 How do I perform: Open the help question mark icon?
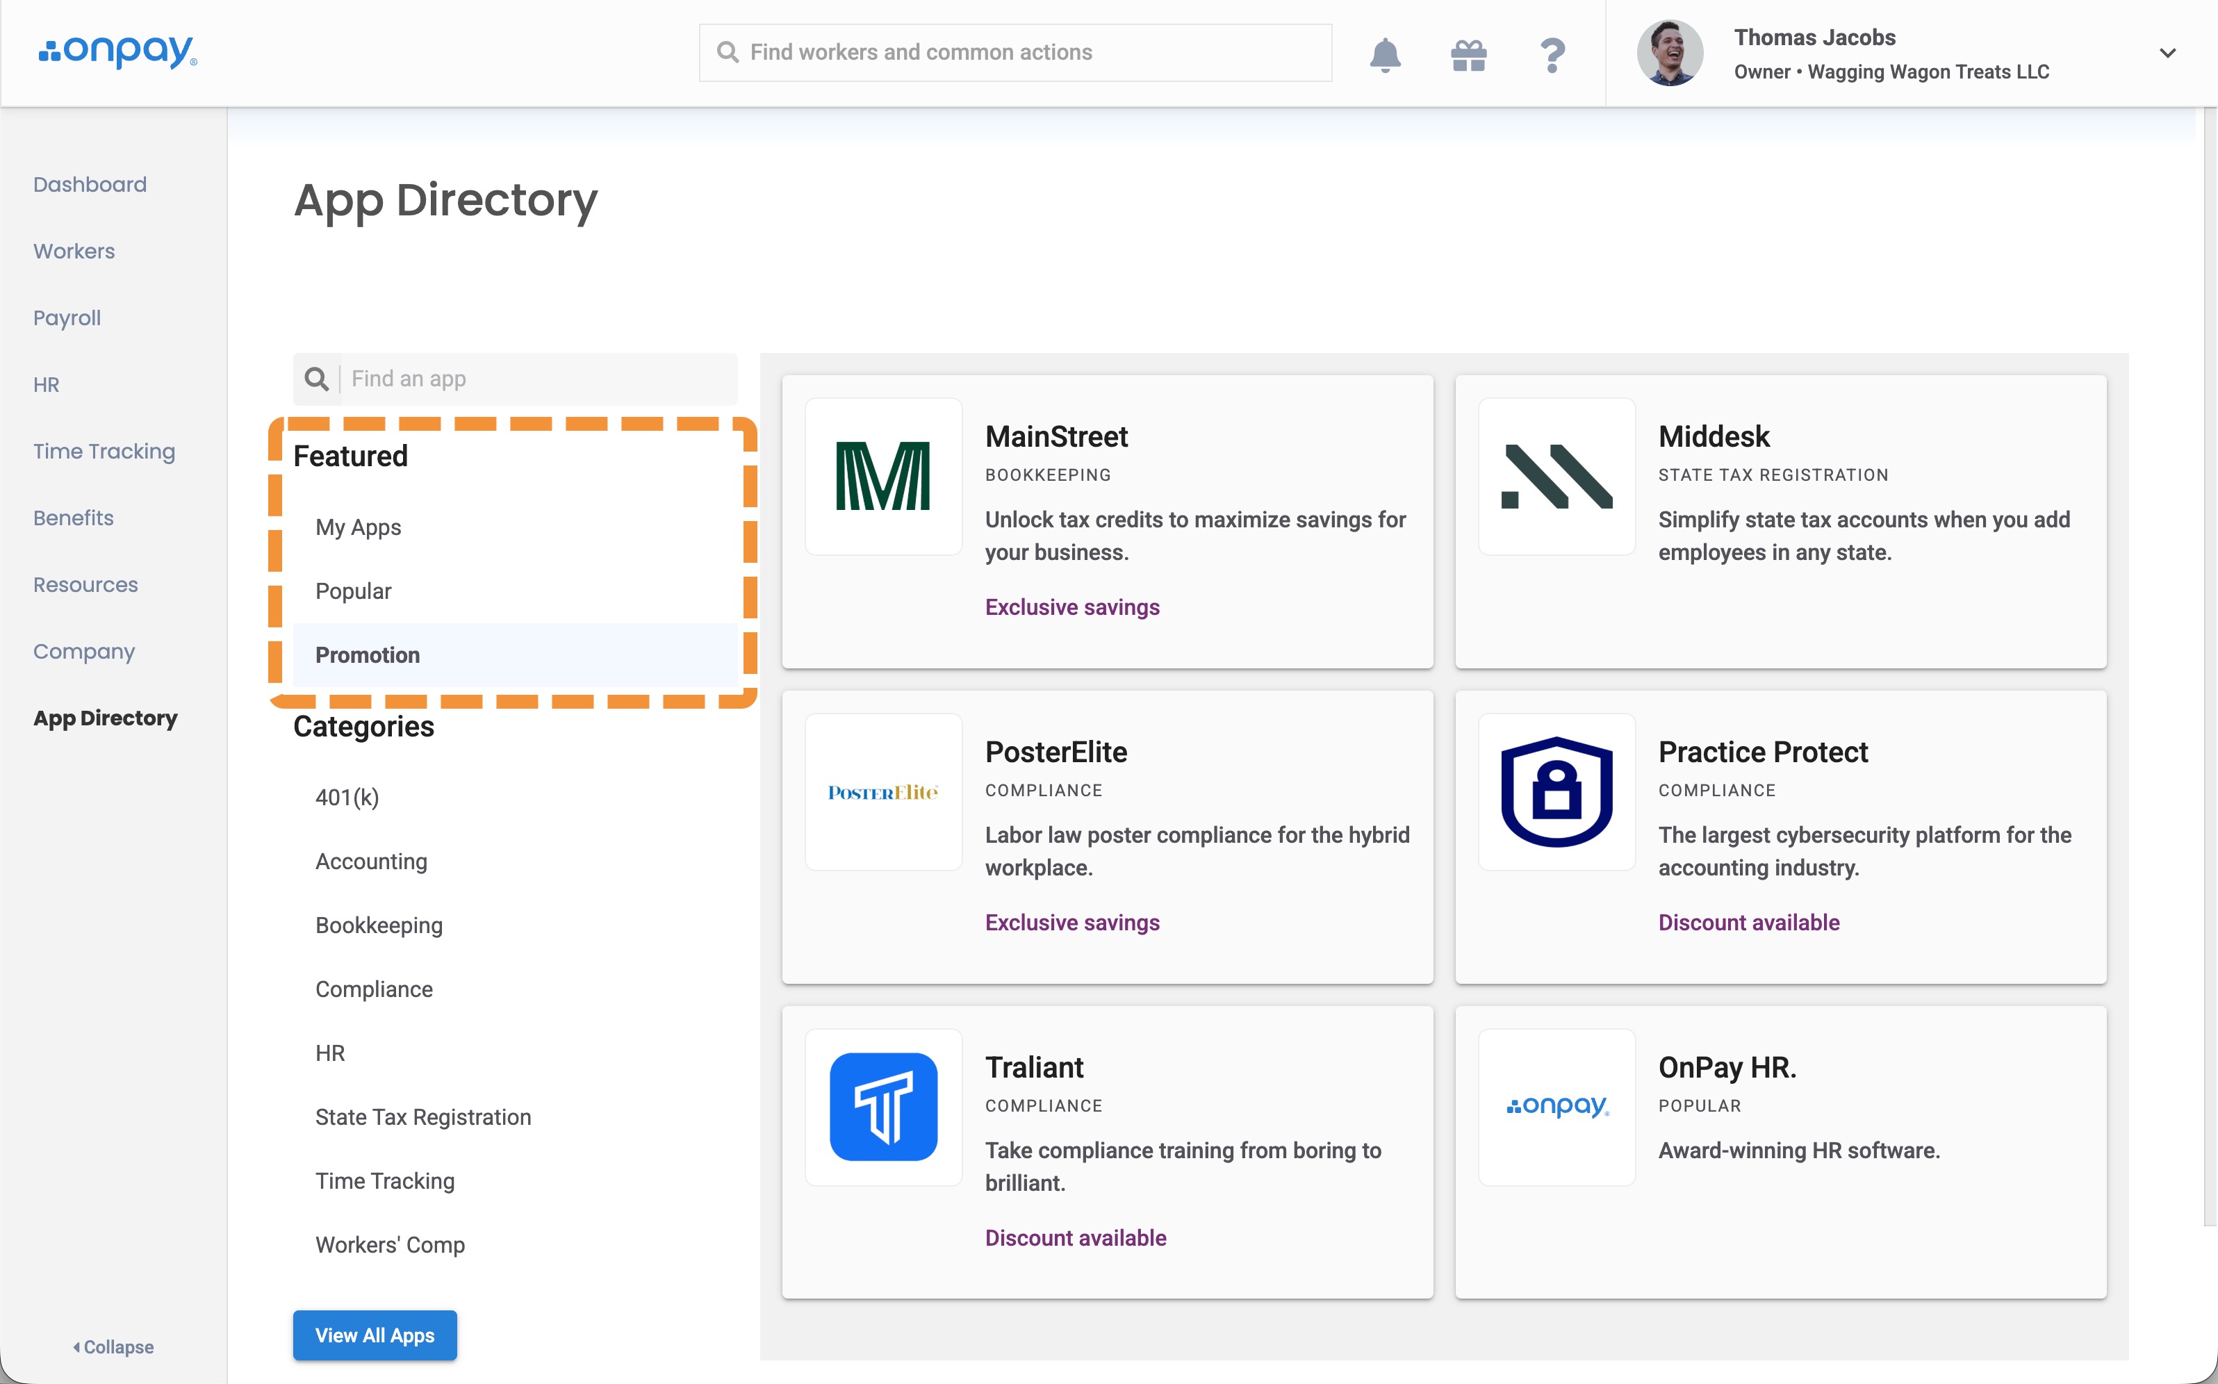point(1552,55)
